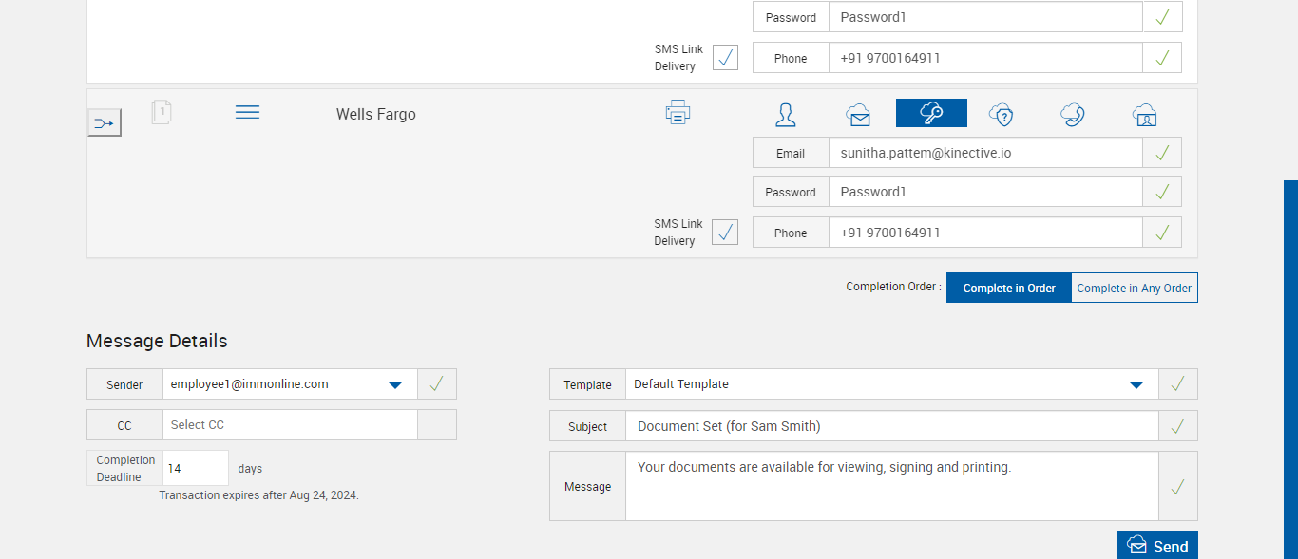Select the cloud phone authentication icon
Screen dimensions: 1298x559
coord(1073,115)
